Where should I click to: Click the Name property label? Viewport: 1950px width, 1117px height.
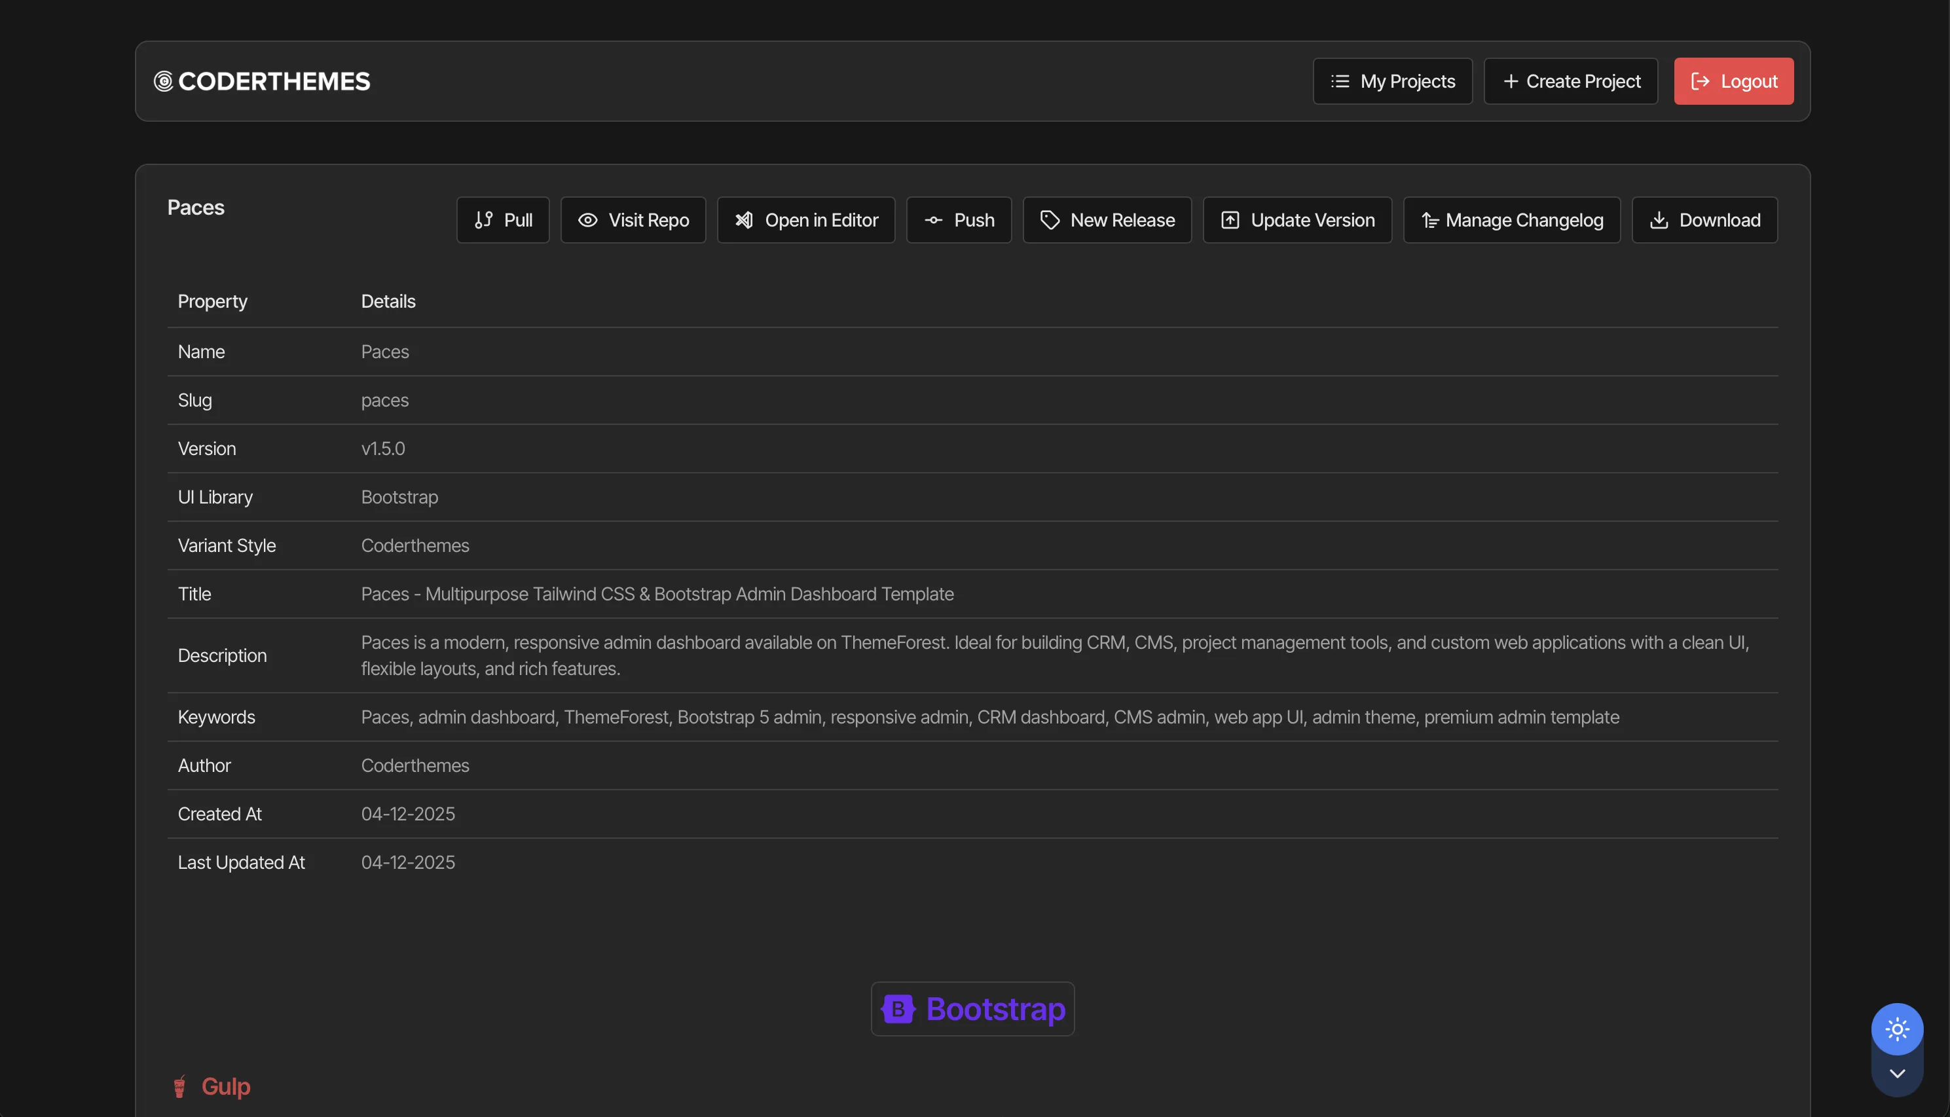coord(201,352)
